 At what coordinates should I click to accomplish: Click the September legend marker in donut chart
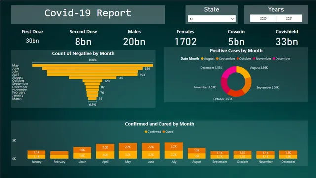point(217,59)
